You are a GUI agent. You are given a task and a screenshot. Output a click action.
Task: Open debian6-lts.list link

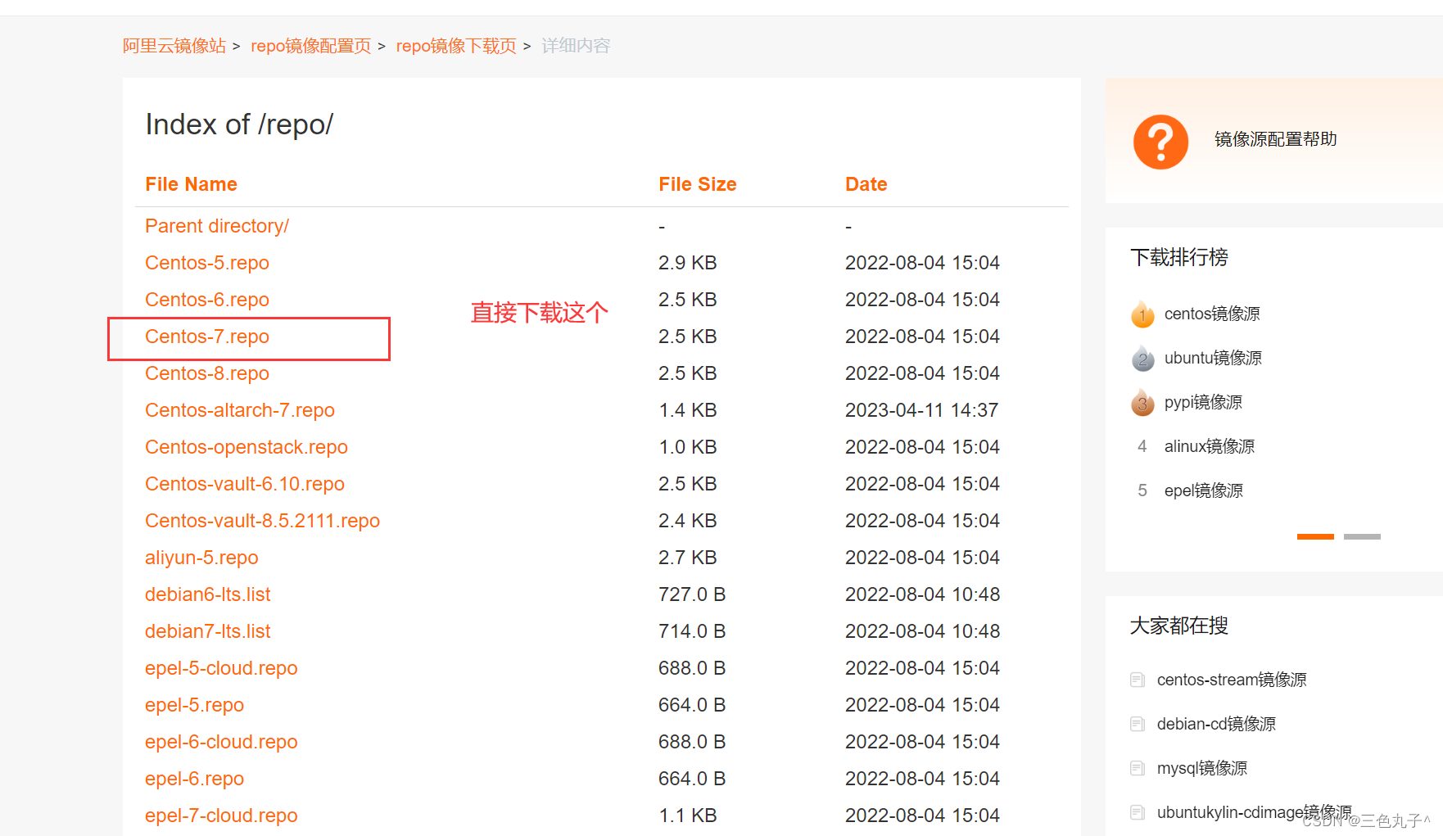[207, 594]
